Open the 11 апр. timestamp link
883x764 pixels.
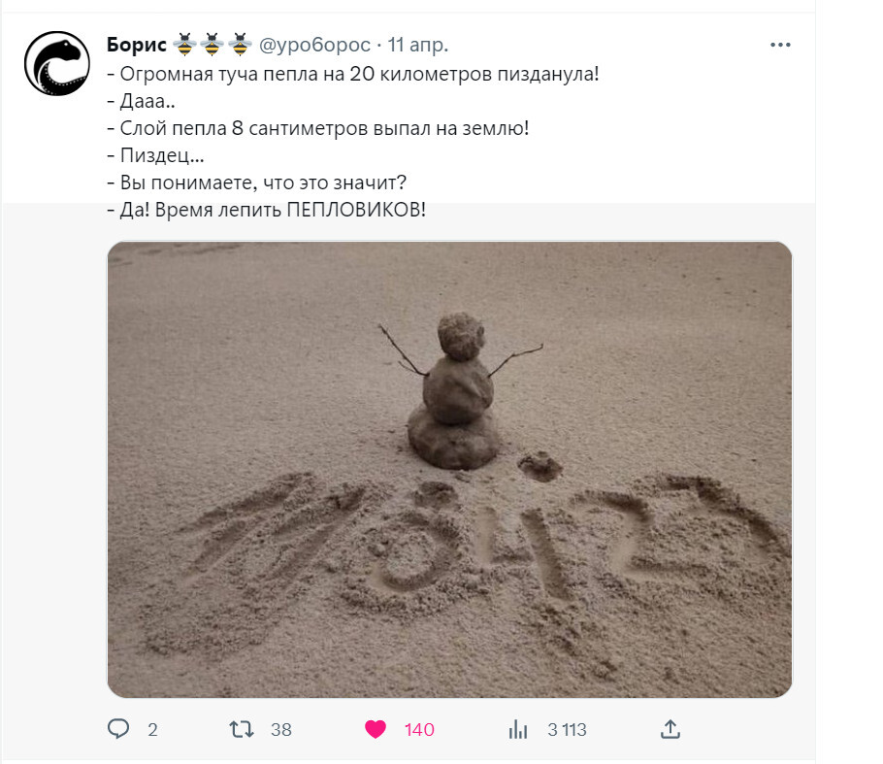tap(418, 45)
